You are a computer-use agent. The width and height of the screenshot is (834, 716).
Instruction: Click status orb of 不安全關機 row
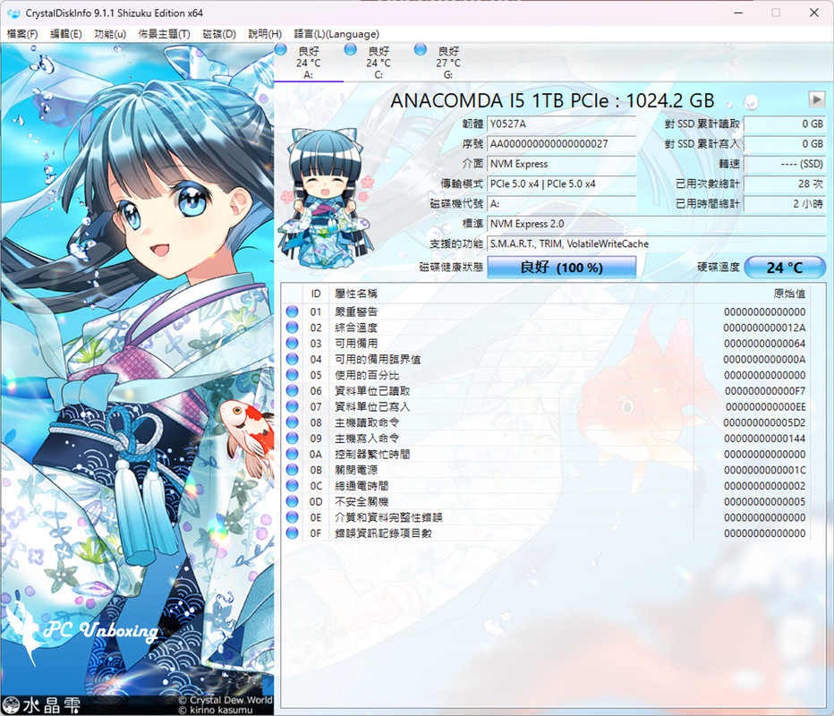[x=292, y=501]
